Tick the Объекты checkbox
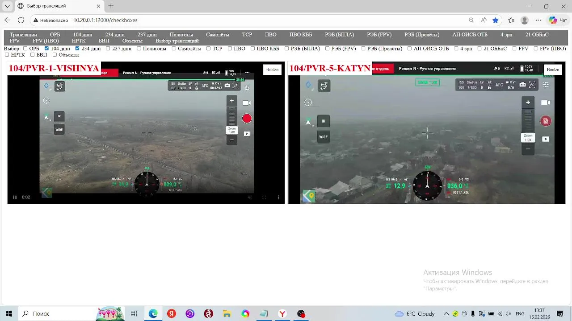Screen dimensions: 572x321 point(55,55)
